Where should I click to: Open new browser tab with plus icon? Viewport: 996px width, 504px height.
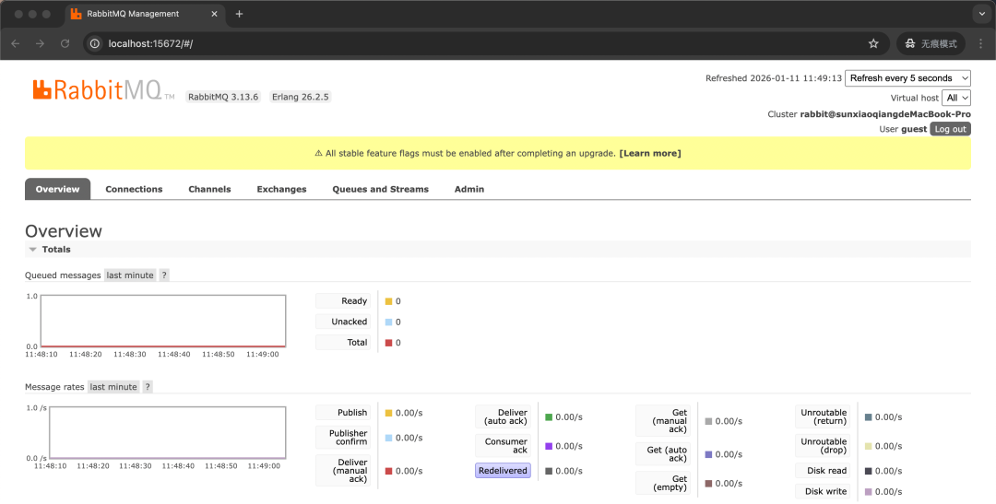(240, 14)
